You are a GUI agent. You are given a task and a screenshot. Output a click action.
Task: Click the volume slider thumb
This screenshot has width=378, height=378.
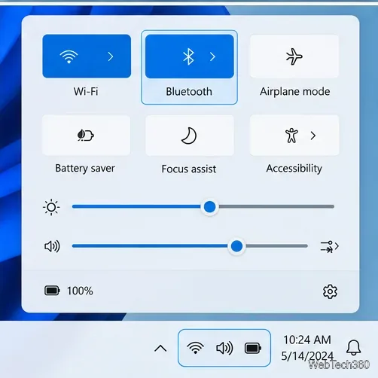coord(236,246)
